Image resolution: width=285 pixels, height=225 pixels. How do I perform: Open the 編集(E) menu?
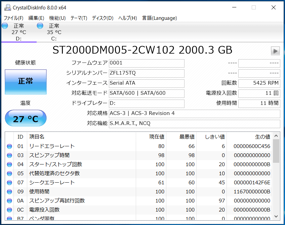[x=36, y=18]
